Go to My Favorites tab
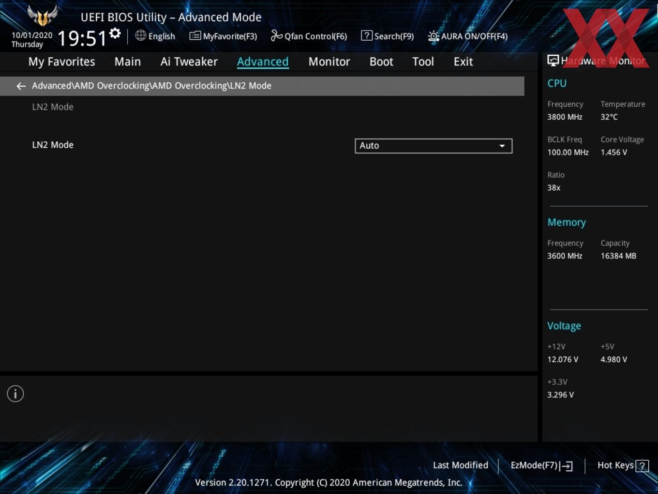 pos(61,62)
